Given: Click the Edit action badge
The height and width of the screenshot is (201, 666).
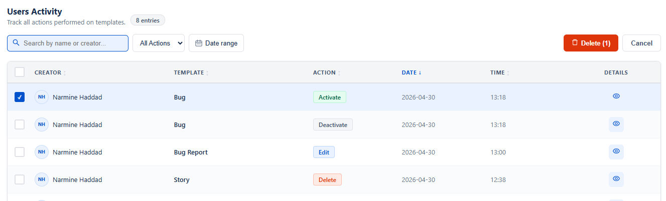Looking at the screenshot, I should pyautogui.click(x=324, y=152).
